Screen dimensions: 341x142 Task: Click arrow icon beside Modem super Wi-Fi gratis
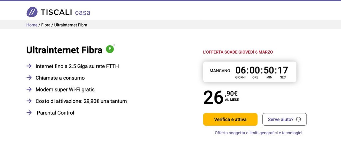(29, 89)
